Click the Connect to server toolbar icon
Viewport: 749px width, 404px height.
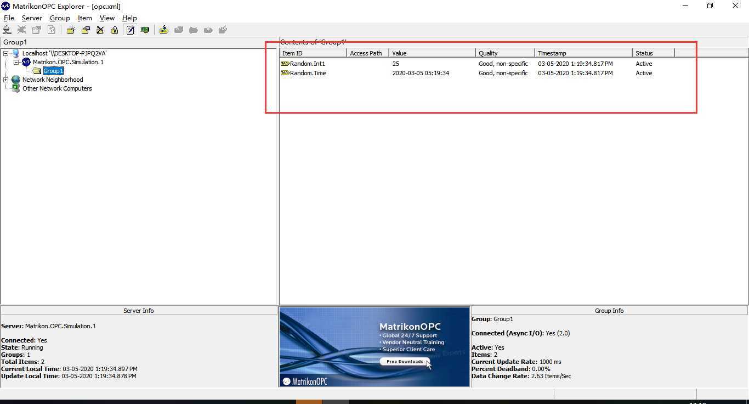click(x=7, y=30)
